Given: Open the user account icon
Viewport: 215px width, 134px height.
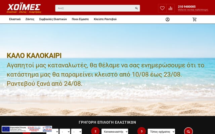Looking at the screenshot, I should pos(167,19).
